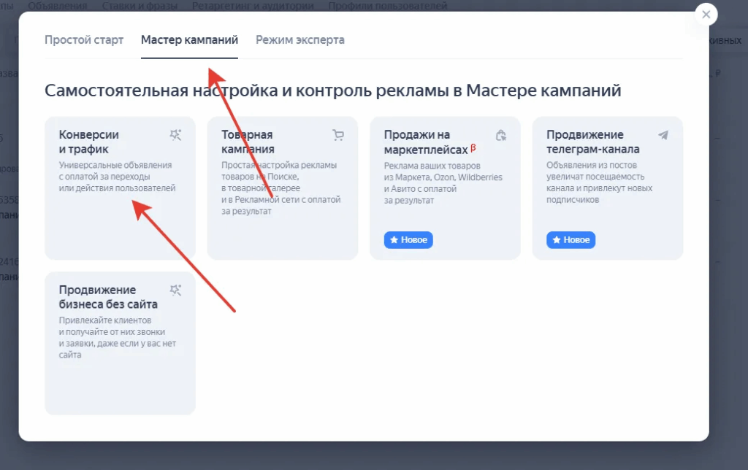Image resolution: width=748 pixels, height=470 pixels.
Task: Switch to the Простой старт tab
Action: click(84, 40)
